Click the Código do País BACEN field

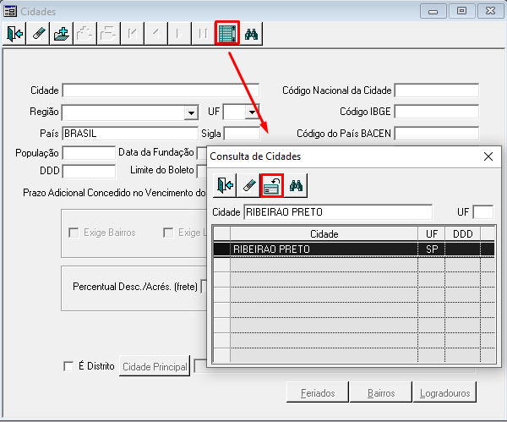pyautogui.click(x=437, y=134)
